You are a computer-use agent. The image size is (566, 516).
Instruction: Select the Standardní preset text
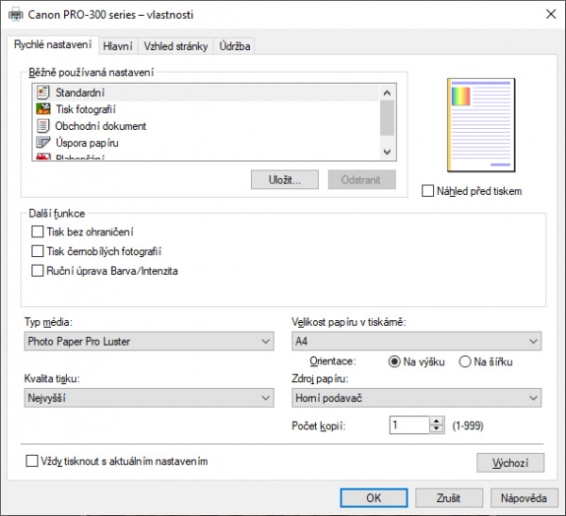click(80, 92)
